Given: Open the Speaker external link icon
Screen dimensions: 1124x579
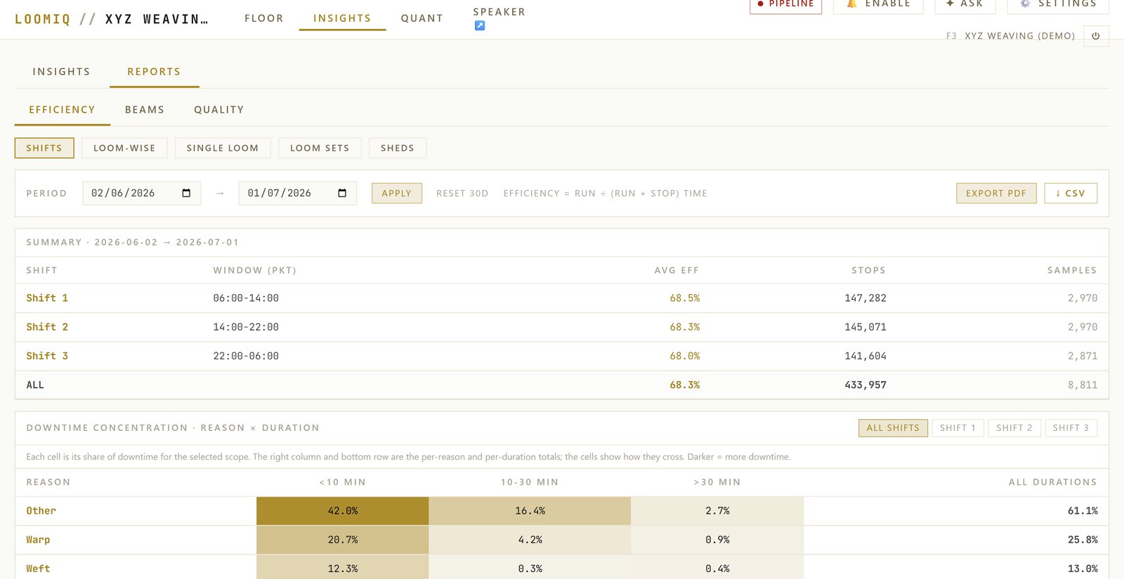Looking at the screenshot, I should coord(480,26).
